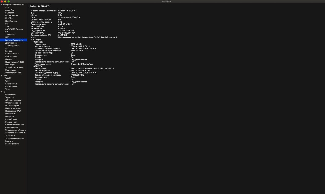
Task: Open Fibre Channel entry
Action: pyautogui.click(x=11, y=15)
